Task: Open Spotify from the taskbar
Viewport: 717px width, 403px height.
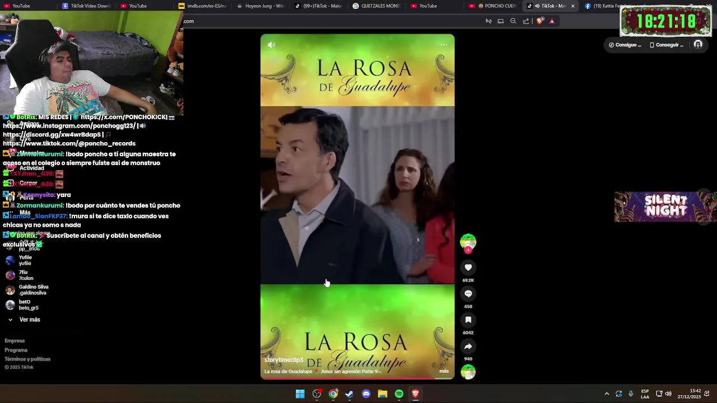Action: [x=399, y=394]
